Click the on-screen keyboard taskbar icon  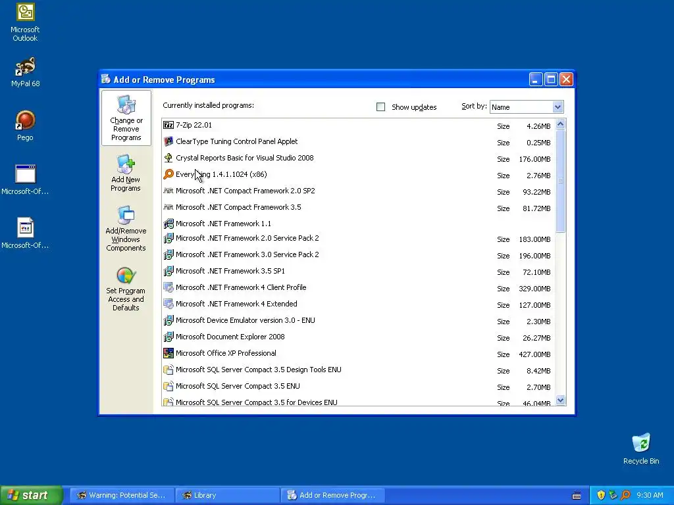[x=577, y=496]
